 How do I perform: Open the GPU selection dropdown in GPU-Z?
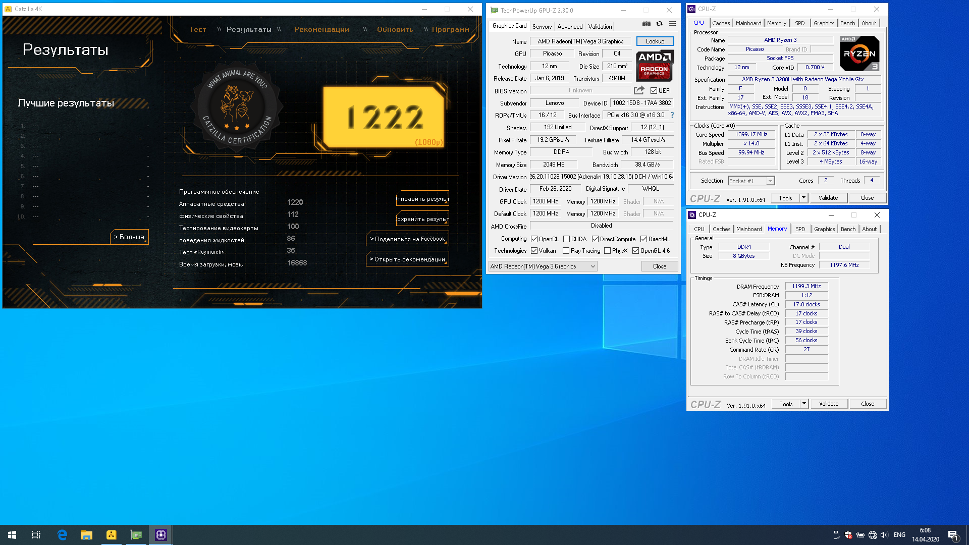coord(543,266)
